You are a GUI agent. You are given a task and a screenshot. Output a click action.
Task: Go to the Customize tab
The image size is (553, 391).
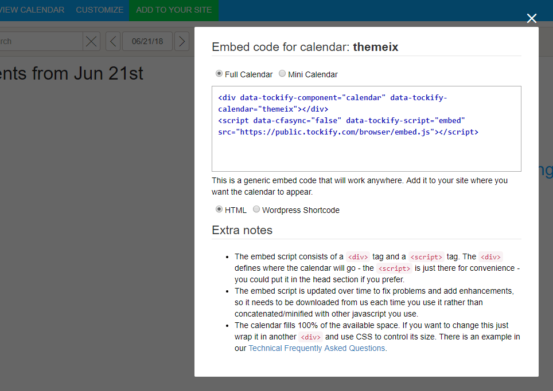click(99, 10)
